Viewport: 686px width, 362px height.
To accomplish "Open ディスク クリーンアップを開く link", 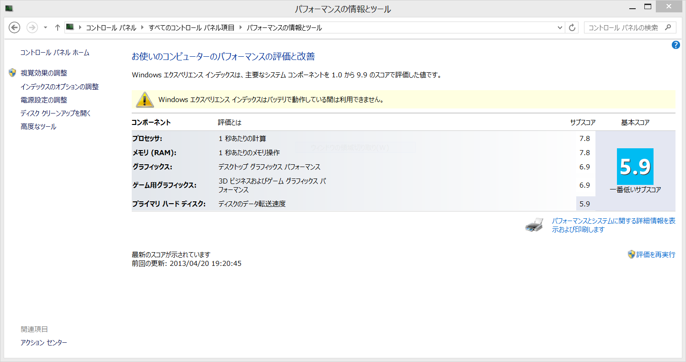I will coord(56,113).
